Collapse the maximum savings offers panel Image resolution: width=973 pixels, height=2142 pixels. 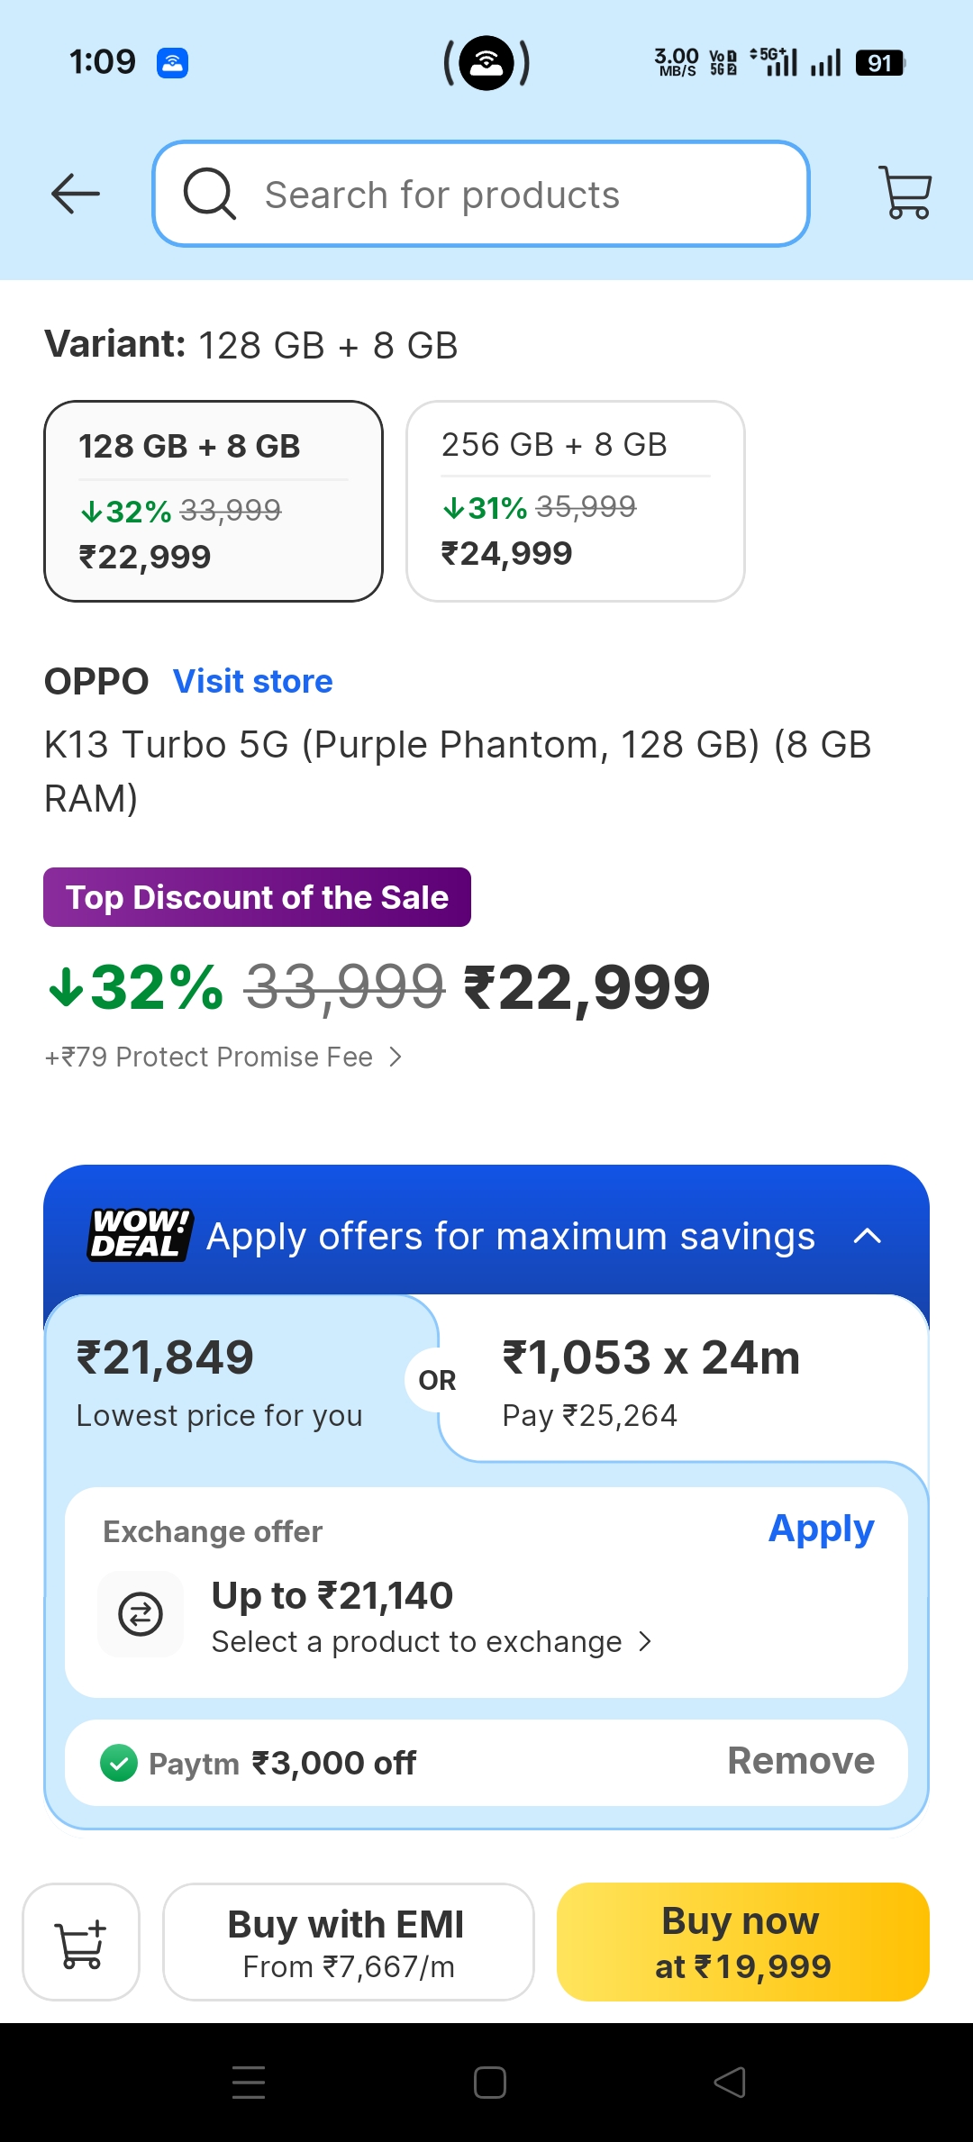click(867, 1236)
